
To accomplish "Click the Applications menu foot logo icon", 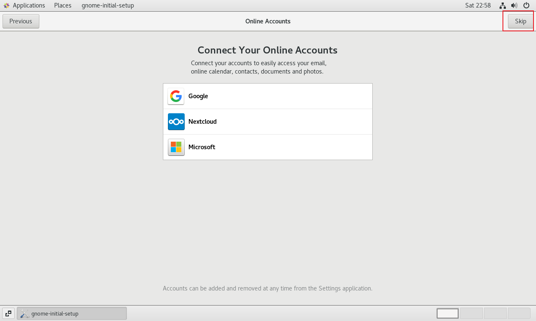I will click(x=6, y=5).
